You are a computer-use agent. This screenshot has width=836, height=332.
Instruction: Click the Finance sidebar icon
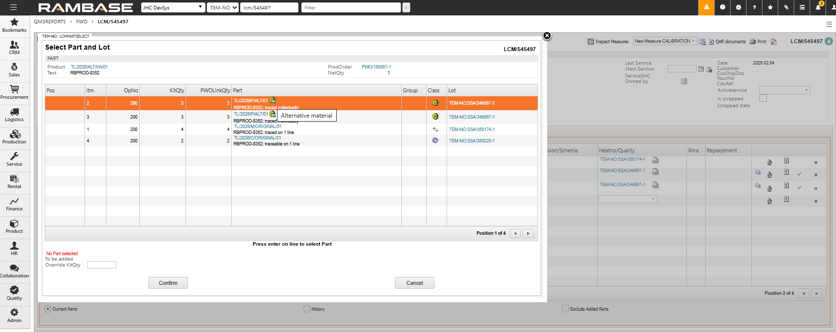click(14, 203)
